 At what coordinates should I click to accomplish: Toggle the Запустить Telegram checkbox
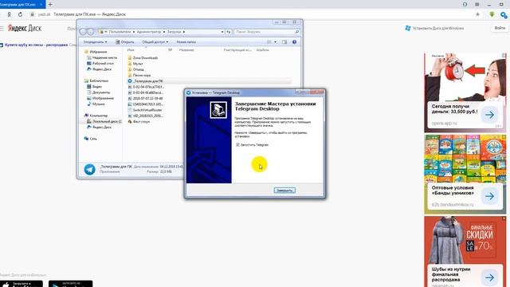click(x=237, y=145)
